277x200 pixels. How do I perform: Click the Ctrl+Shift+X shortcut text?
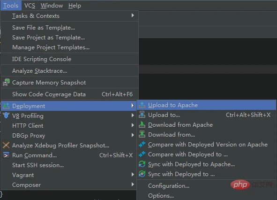coord(116,155)
